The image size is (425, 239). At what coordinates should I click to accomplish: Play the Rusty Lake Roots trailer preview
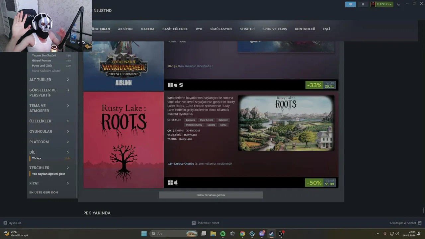point(286,123)
